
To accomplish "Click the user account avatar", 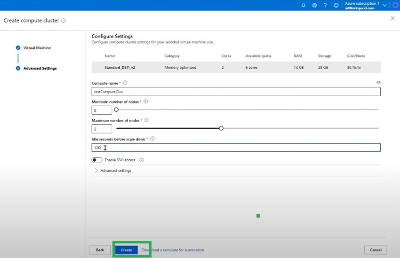I will (395, 5).
